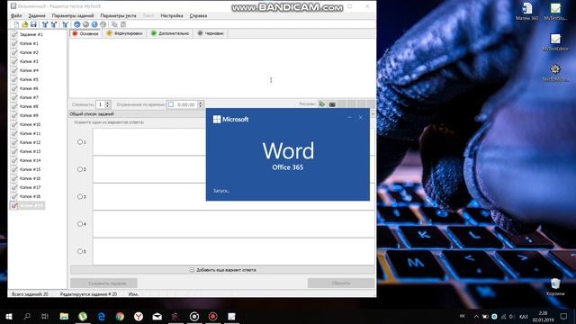Click the first blue task-tree toolbar icon
The width and height of the screenshot is (576, 324).
pyautogui.click(x=45, y=24)
